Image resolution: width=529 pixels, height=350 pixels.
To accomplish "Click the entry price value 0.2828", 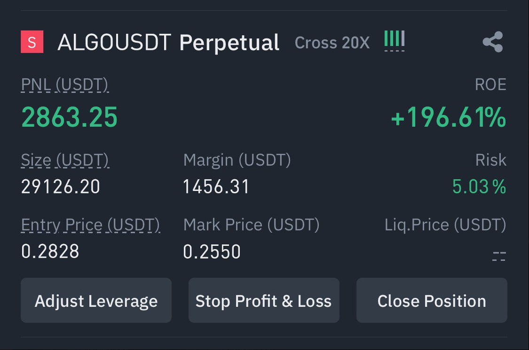I will 50,252.
